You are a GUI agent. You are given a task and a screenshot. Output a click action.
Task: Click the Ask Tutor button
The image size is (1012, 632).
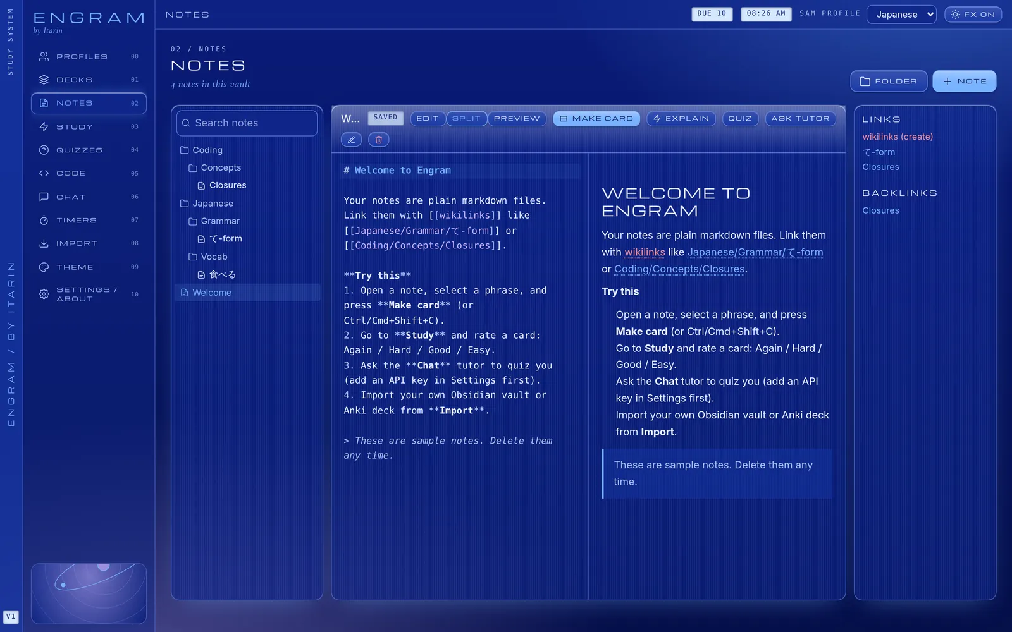[800, 119]
